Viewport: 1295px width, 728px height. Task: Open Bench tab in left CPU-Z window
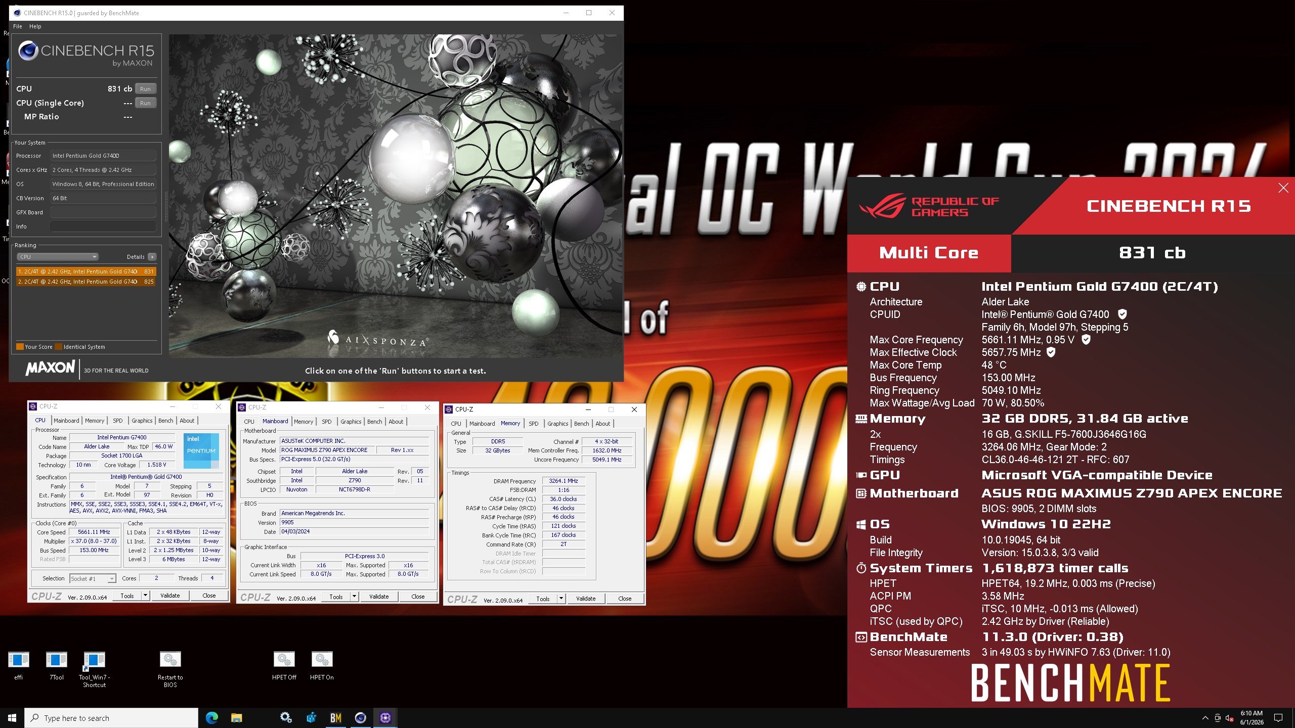[x=165, y=421]
